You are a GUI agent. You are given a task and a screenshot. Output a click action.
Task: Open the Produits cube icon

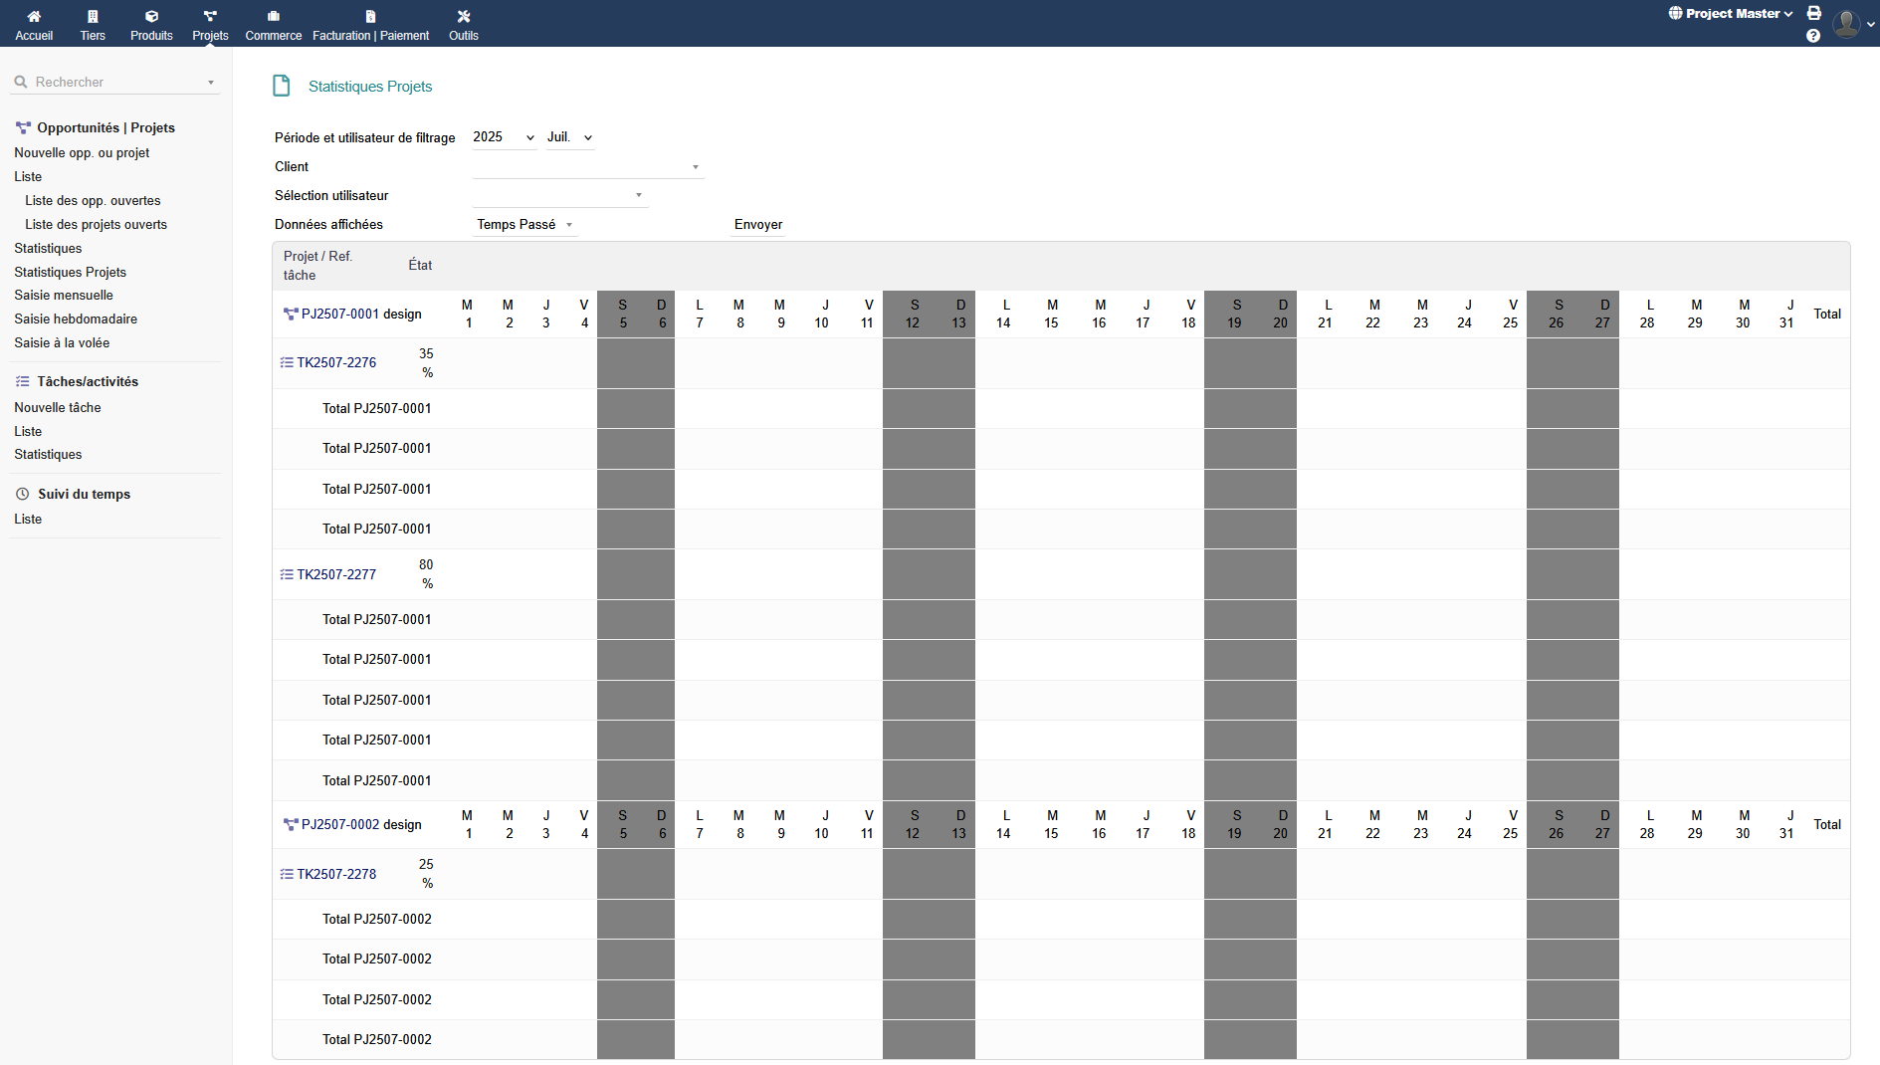coord(151,17)
